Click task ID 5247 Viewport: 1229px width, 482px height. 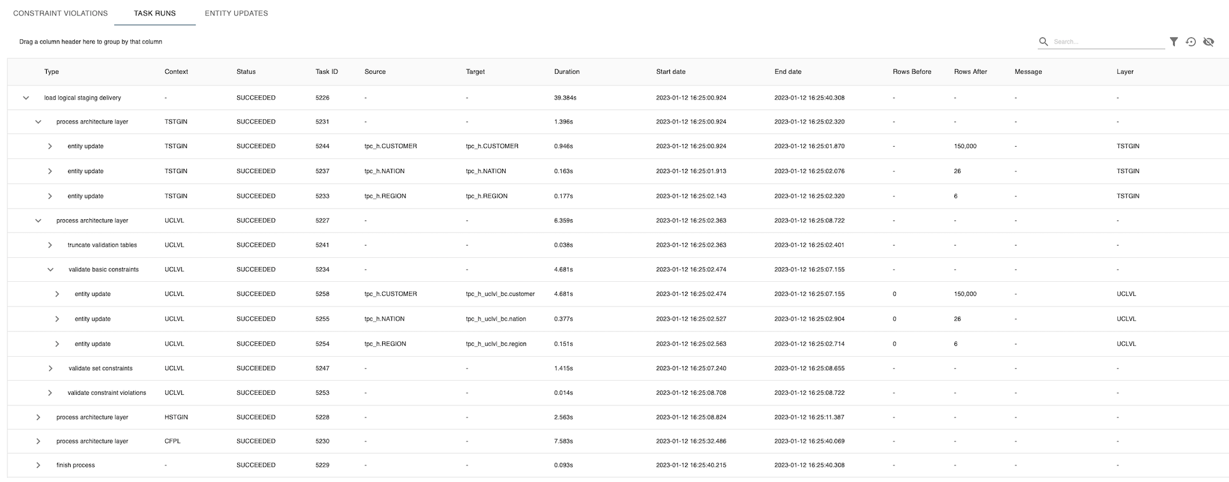coord(323,368)
